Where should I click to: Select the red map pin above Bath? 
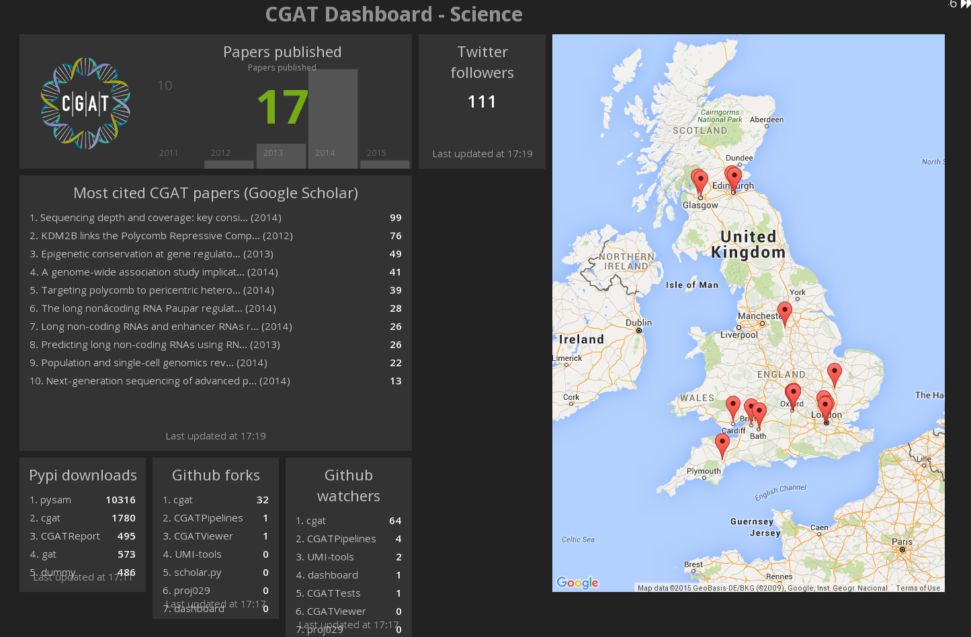pos(759,414)
